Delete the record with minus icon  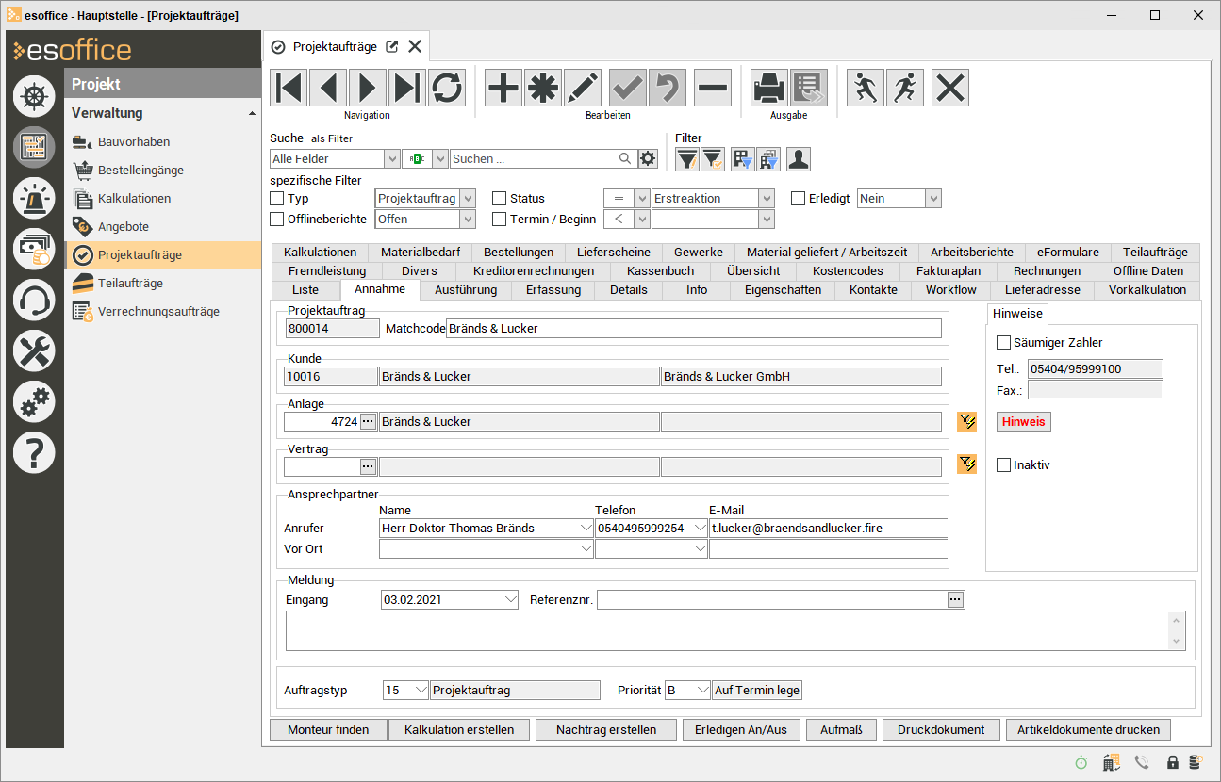713,88
